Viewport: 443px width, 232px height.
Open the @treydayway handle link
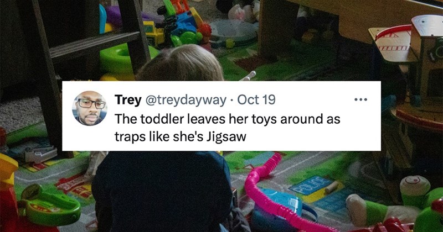186,100
